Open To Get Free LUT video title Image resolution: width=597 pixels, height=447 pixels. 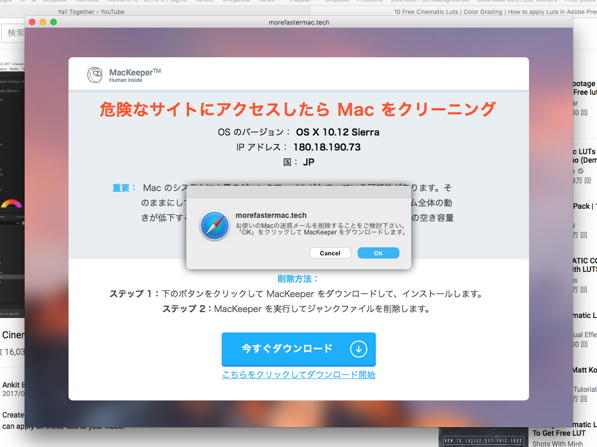coord(559,433)
